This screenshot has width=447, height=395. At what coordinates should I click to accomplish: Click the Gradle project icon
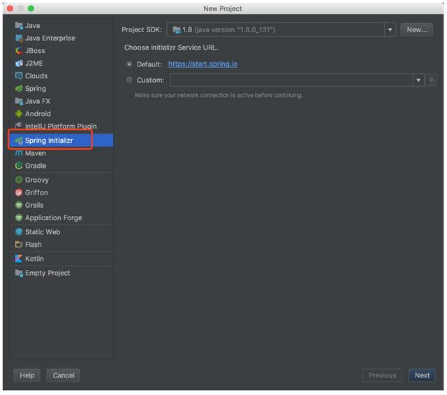coord(19,166)
